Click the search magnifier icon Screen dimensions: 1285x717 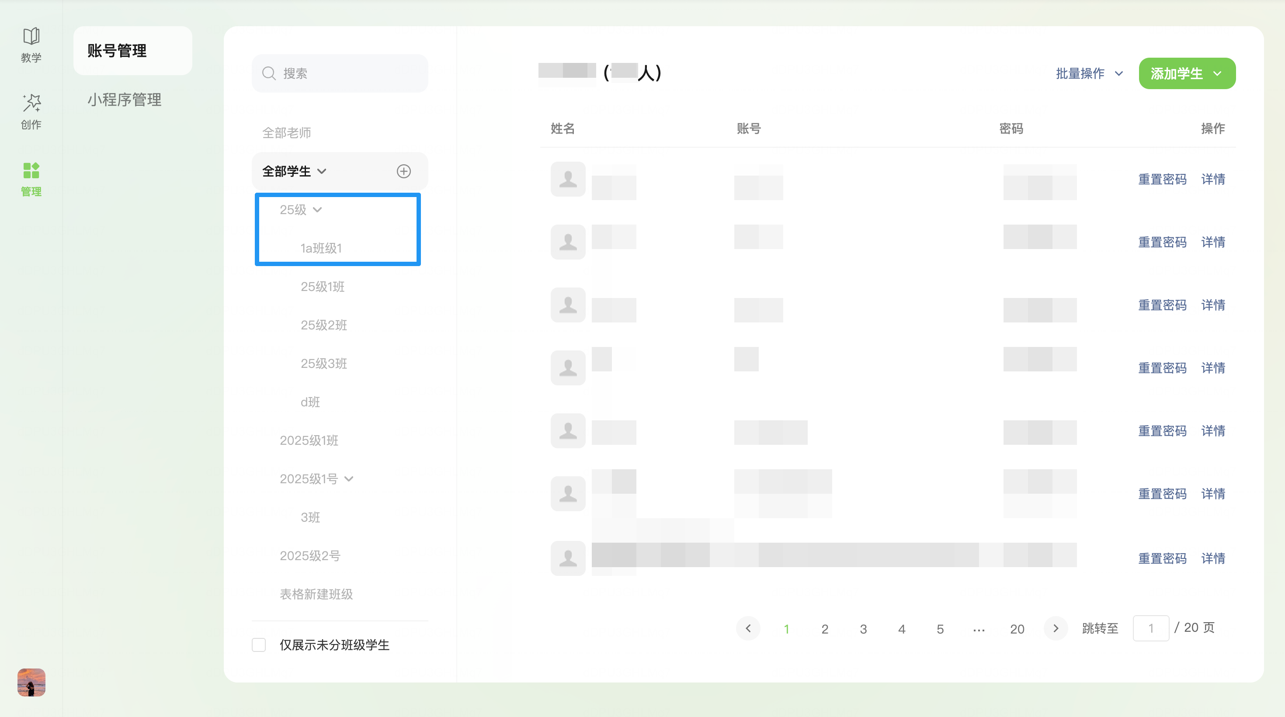[269, 73]
